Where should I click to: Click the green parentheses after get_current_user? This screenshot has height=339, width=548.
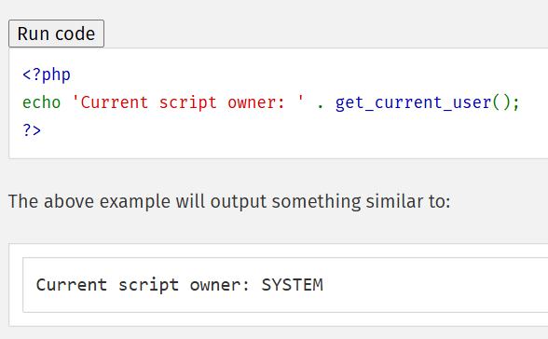coord(501,102)
